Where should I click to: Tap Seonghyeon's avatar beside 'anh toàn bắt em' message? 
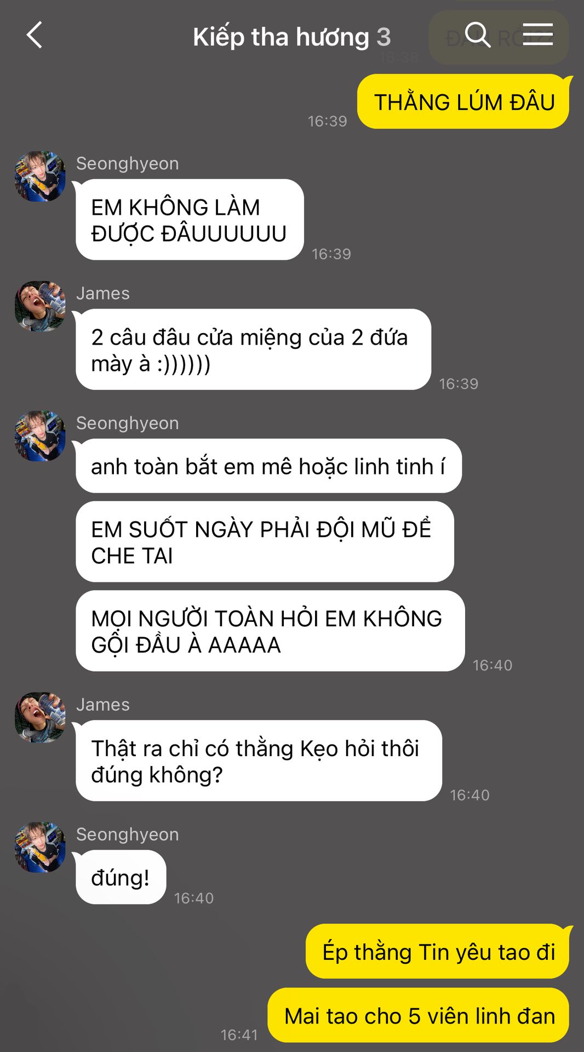point(40,436)
